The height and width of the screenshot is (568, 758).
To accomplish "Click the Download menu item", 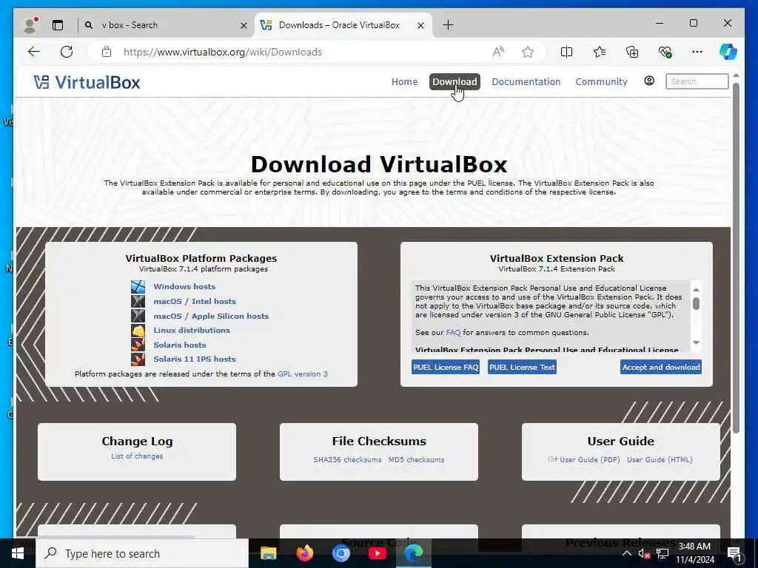I will pos(455,81).
